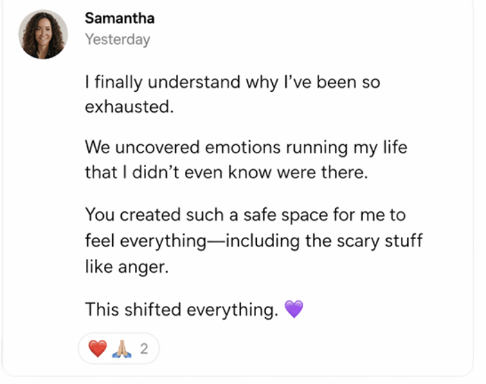Click the Yesterday timestamp
The width and height of the screenshot is (486, 384).
[x=118, y=39]
